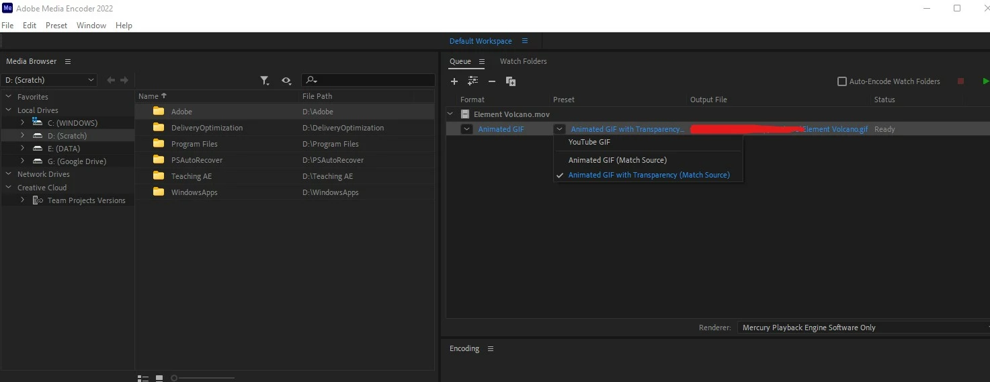Click the Media Browser search field
Screen dimensions: 990x382
point(368,80)
